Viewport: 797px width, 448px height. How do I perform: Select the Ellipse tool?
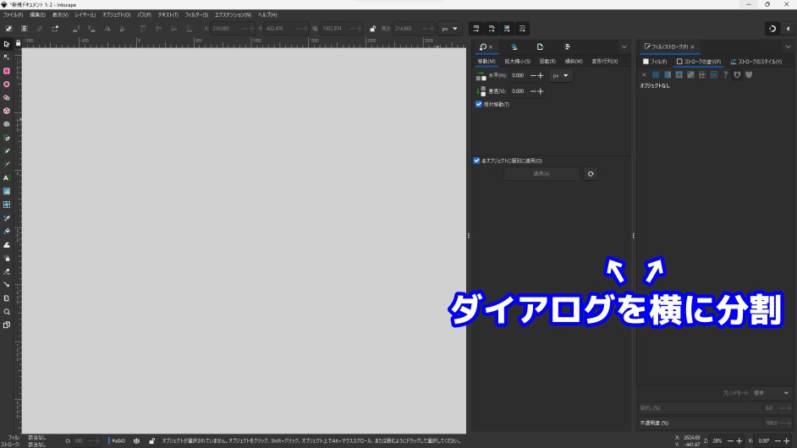click(7, 85)
